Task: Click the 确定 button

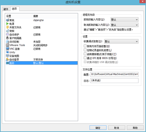Action: coord(98,128)
